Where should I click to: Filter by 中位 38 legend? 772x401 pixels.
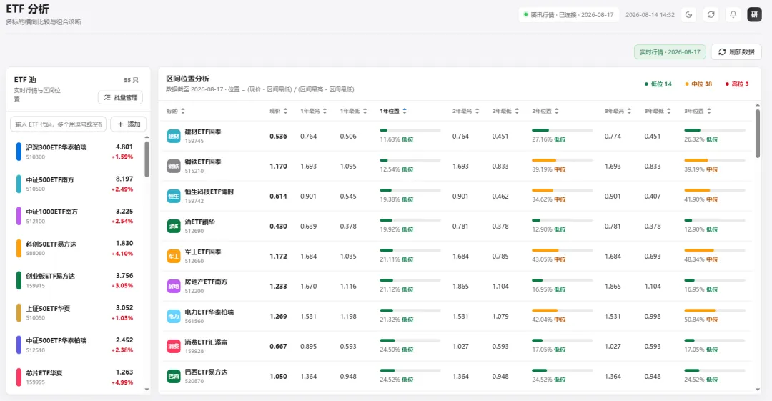click(x=698, y=84)
